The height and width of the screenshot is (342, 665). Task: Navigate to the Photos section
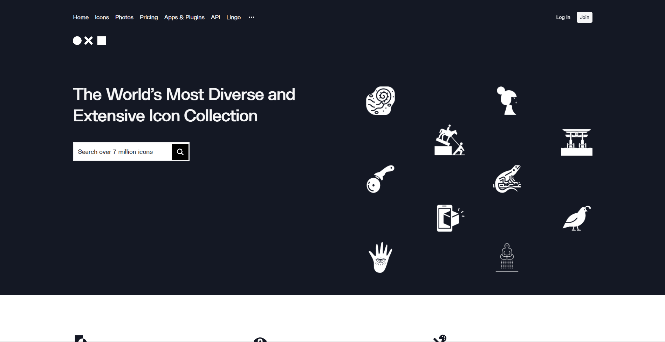[x=124, y=17]
